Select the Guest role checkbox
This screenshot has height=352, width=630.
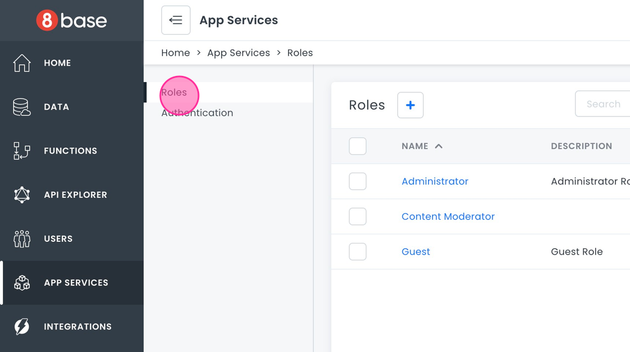click(x=358, y=251)
